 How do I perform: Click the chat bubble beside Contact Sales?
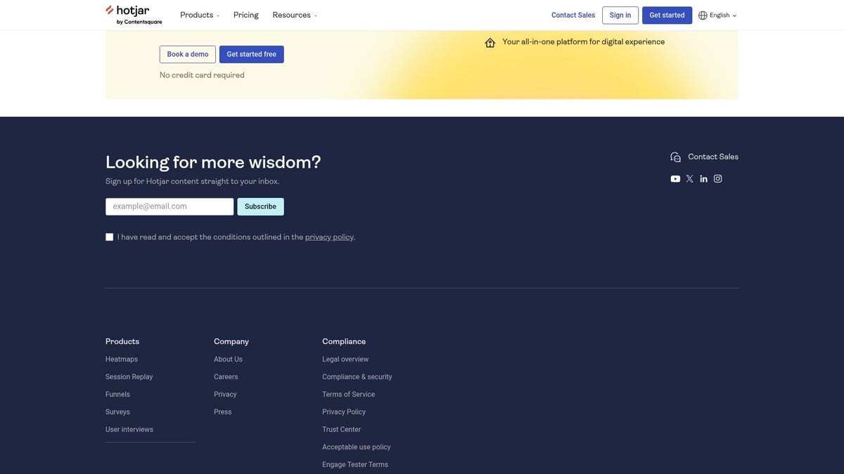(675, 157)
